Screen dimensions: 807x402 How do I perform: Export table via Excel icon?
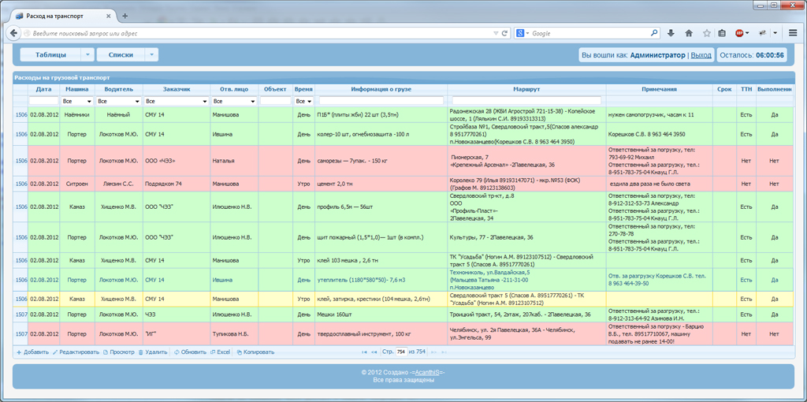213,352
